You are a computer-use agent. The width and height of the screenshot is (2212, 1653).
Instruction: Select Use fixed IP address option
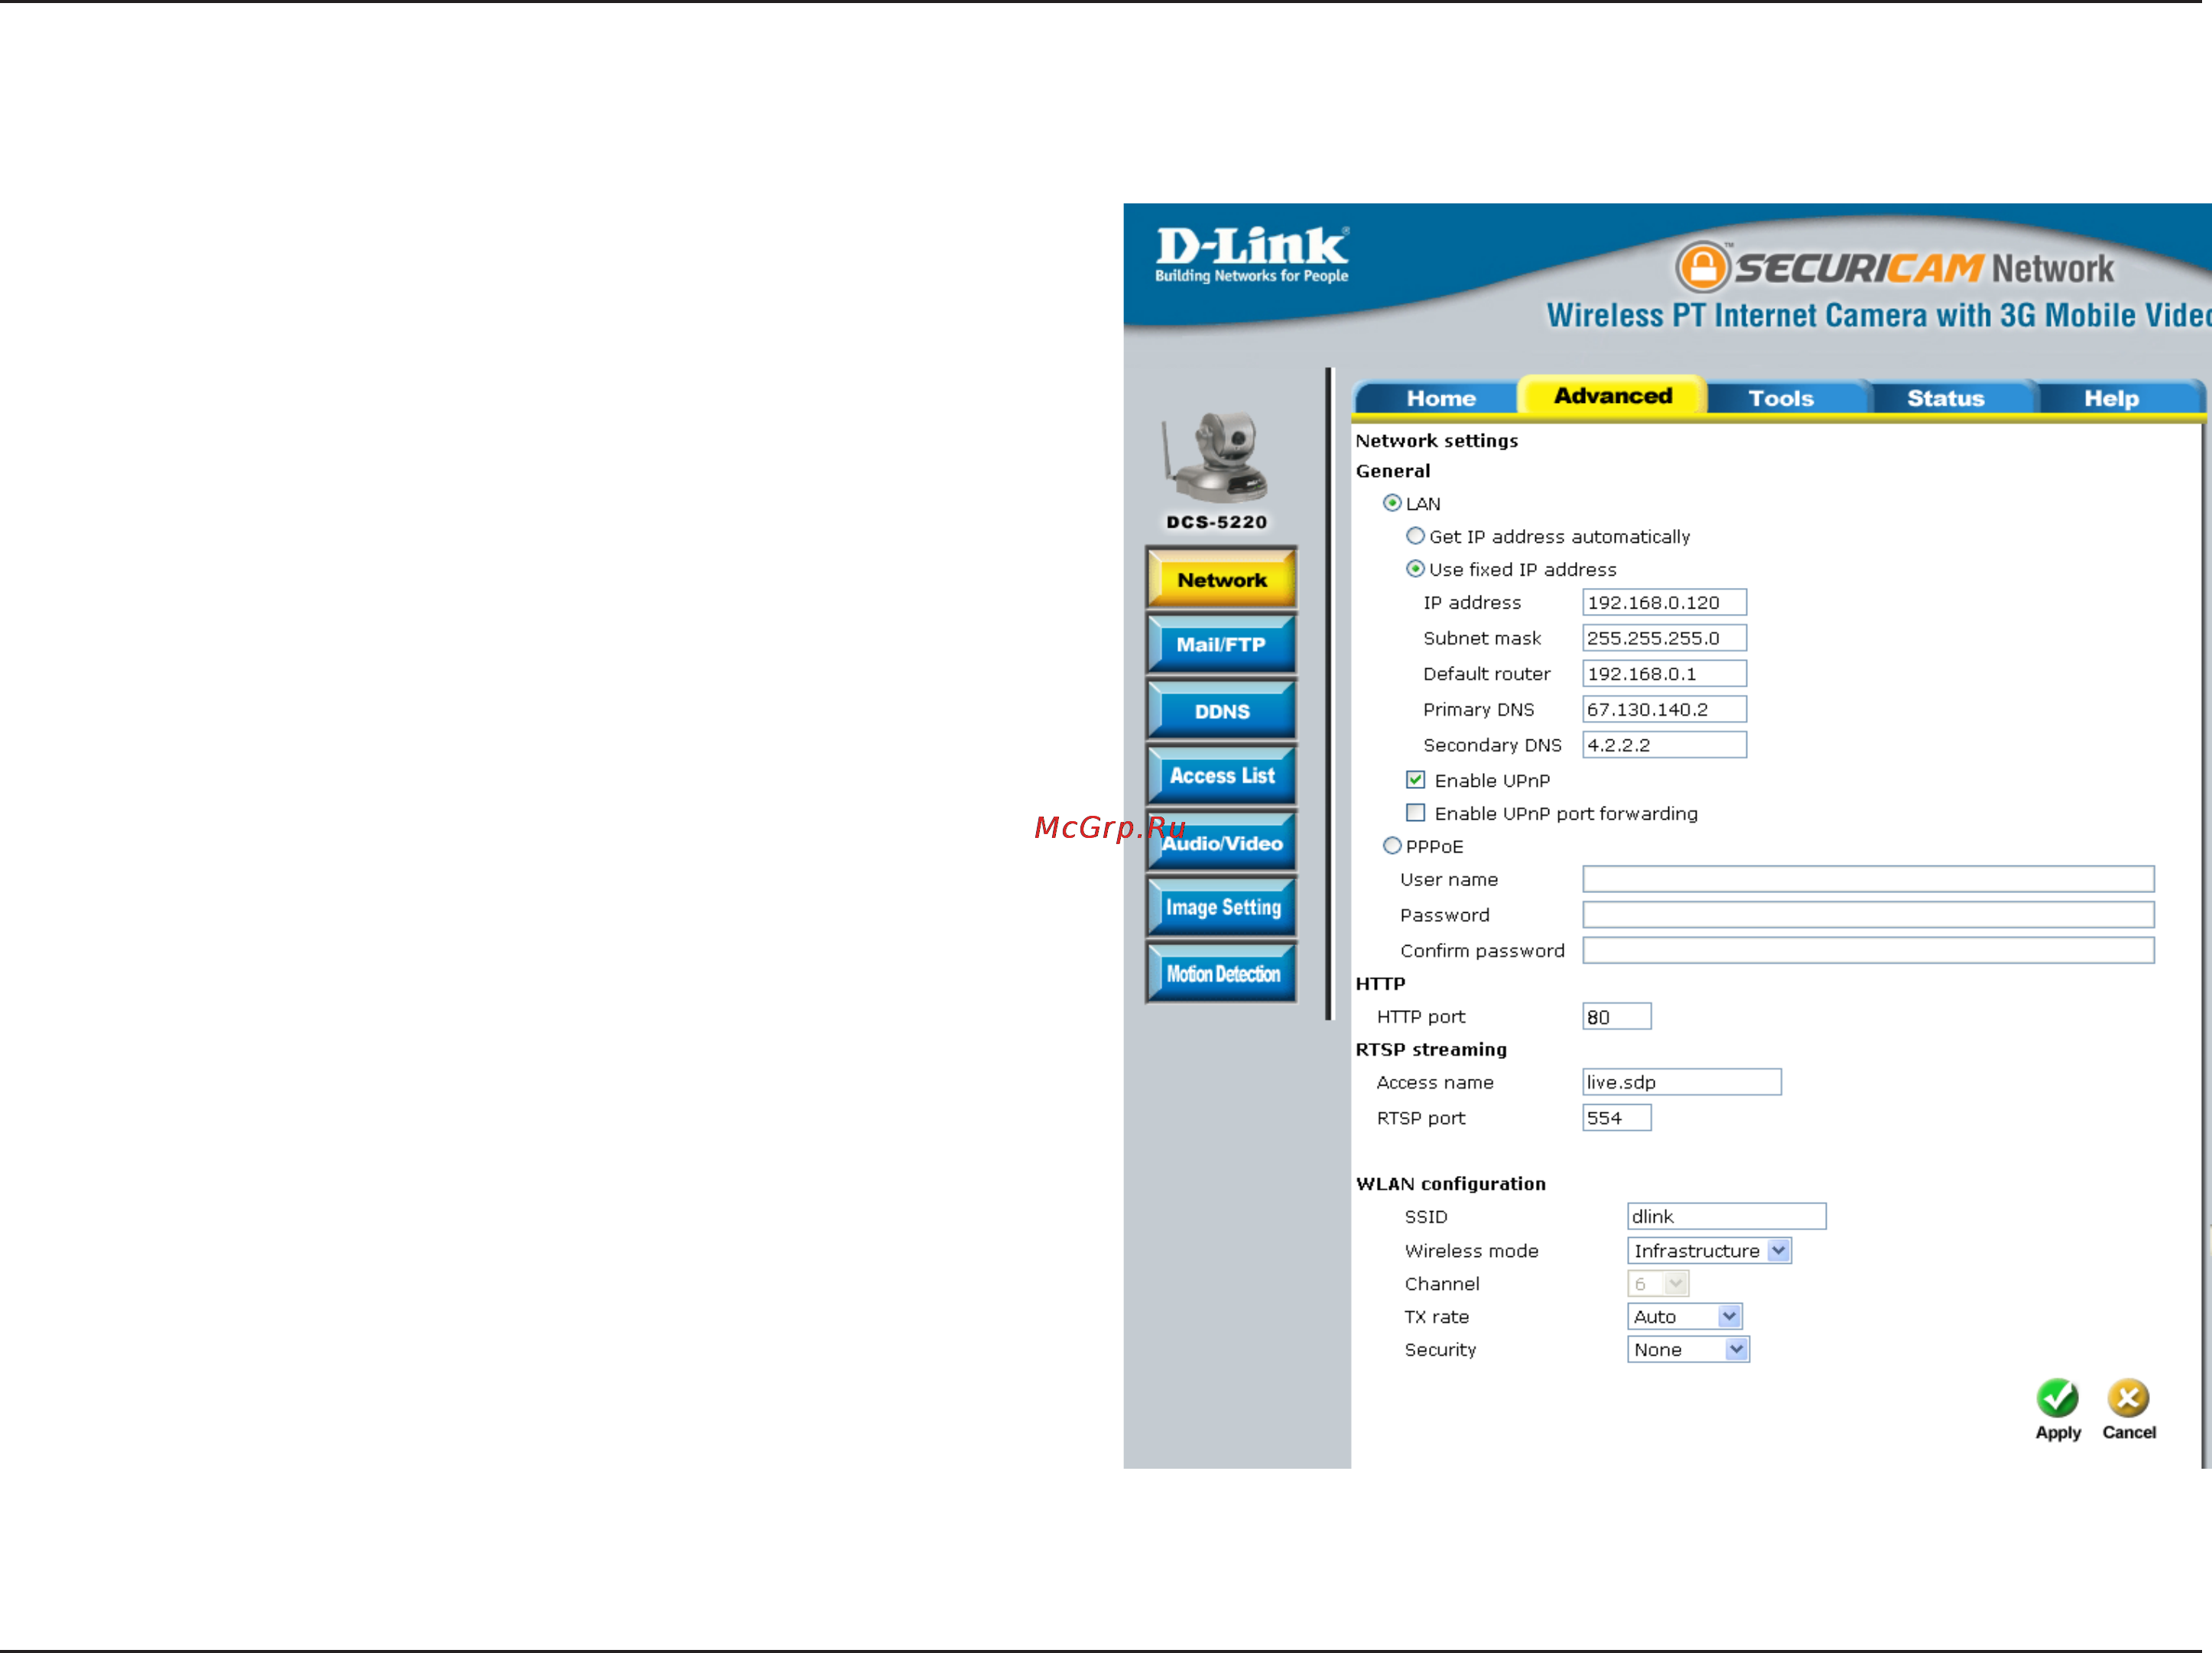[x=1415, y=569]
